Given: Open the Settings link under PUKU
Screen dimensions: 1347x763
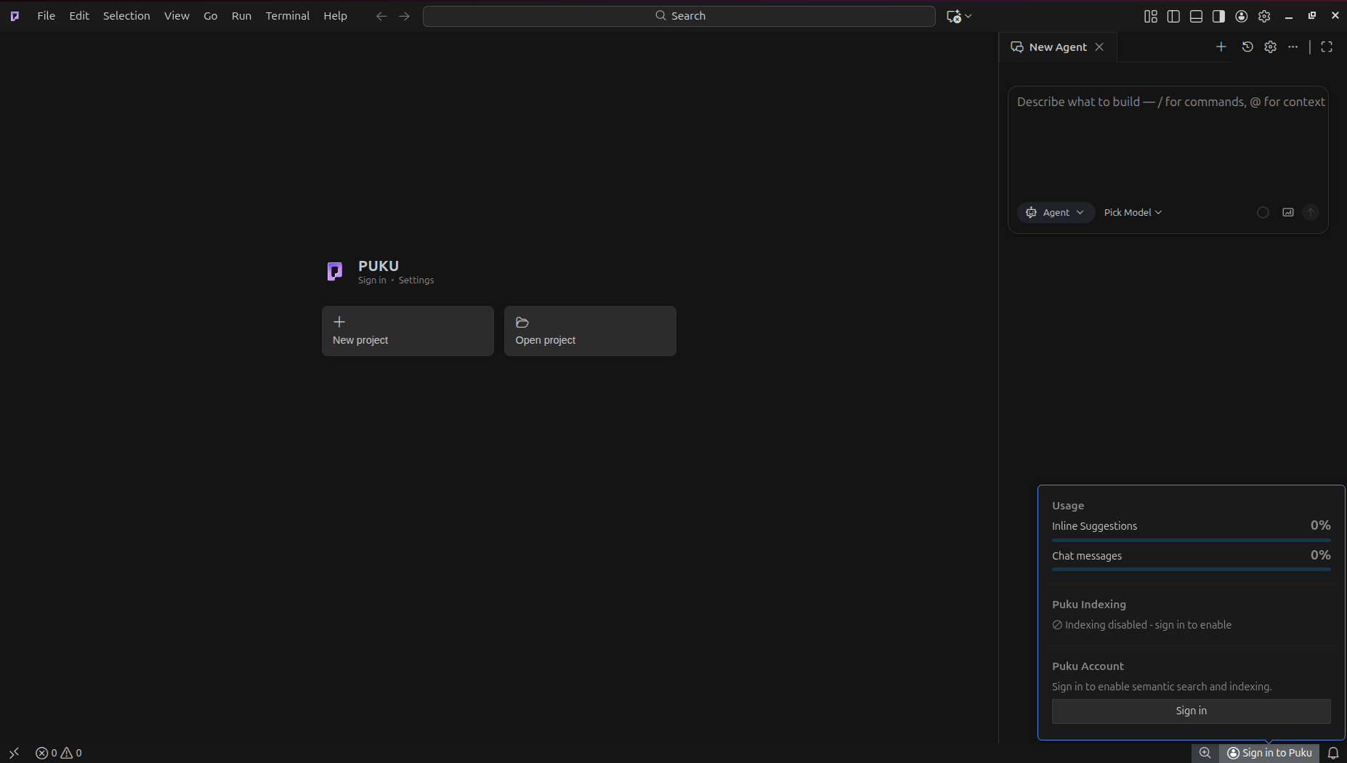Looking at the screenshot, I should [x=416, y=280].
